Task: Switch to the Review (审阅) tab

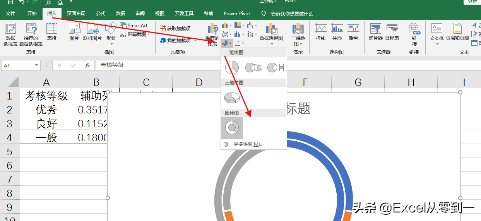Action: (140, 14)
